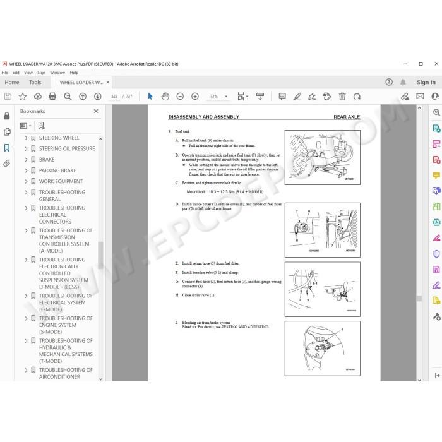Click the Add comment note icon

coord(282,97)
